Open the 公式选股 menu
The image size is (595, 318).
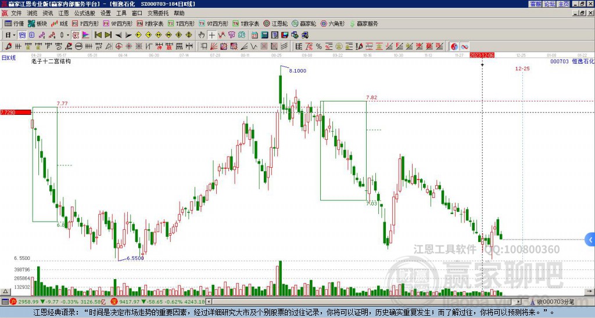tap(85, 13)
